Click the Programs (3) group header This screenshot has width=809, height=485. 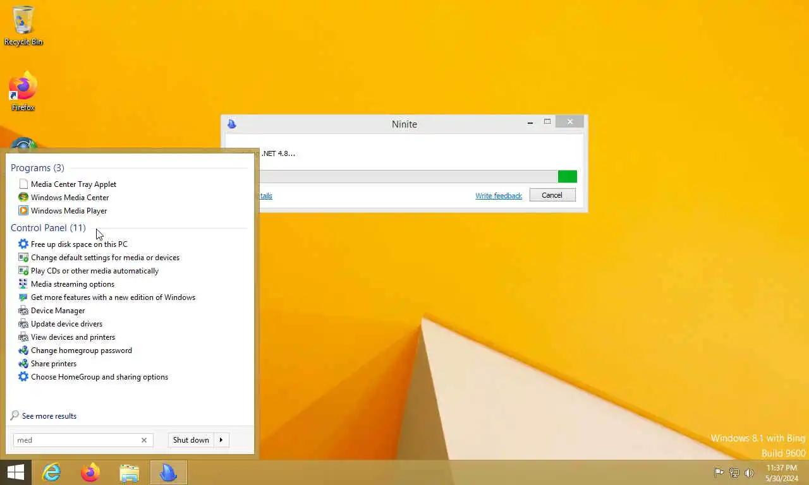pos(37,167)
